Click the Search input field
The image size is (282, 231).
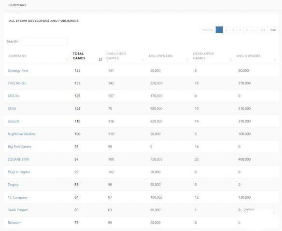click(x=44, y=41)
